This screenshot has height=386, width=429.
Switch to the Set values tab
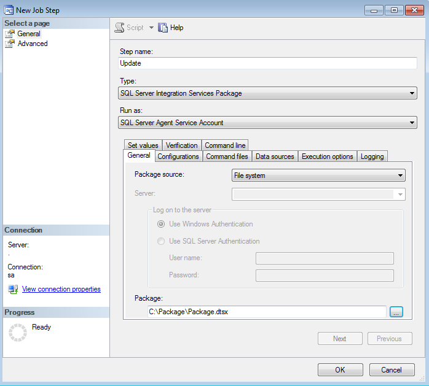tap(143, 145)
